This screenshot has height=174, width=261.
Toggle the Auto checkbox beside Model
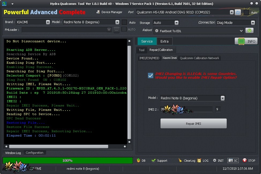pos(124,22)
